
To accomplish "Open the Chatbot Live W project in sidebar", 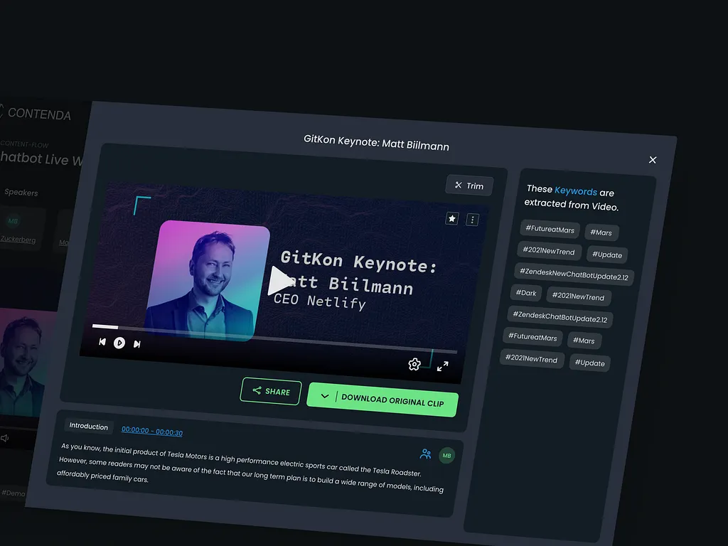I will (39, 158).
